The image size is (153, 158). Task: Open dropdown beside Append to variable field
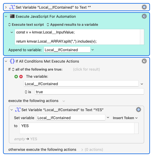[93, 50]
